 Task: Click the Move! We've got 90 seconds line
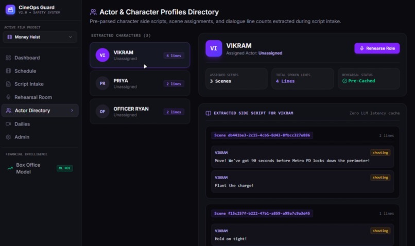click(x=292, y=161)
